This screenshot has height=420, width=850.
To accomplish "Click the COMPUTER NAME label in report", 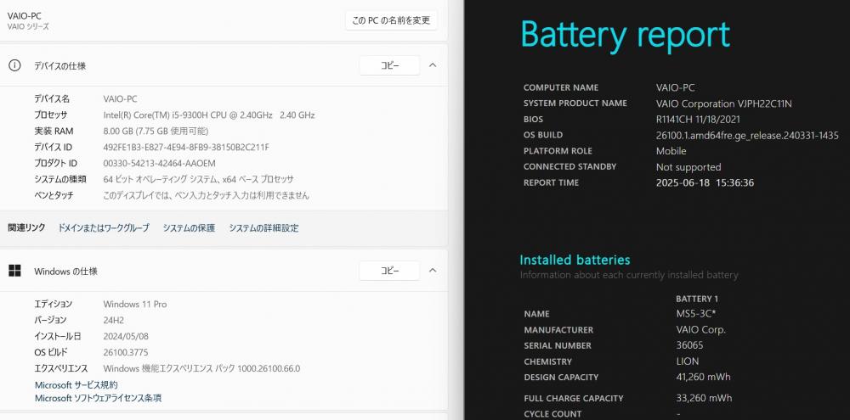I will point(561,87).
